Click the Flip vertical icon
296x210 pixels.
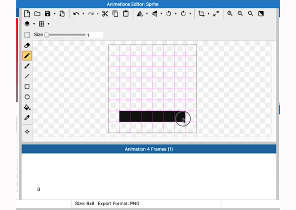(x=154, y=14)
